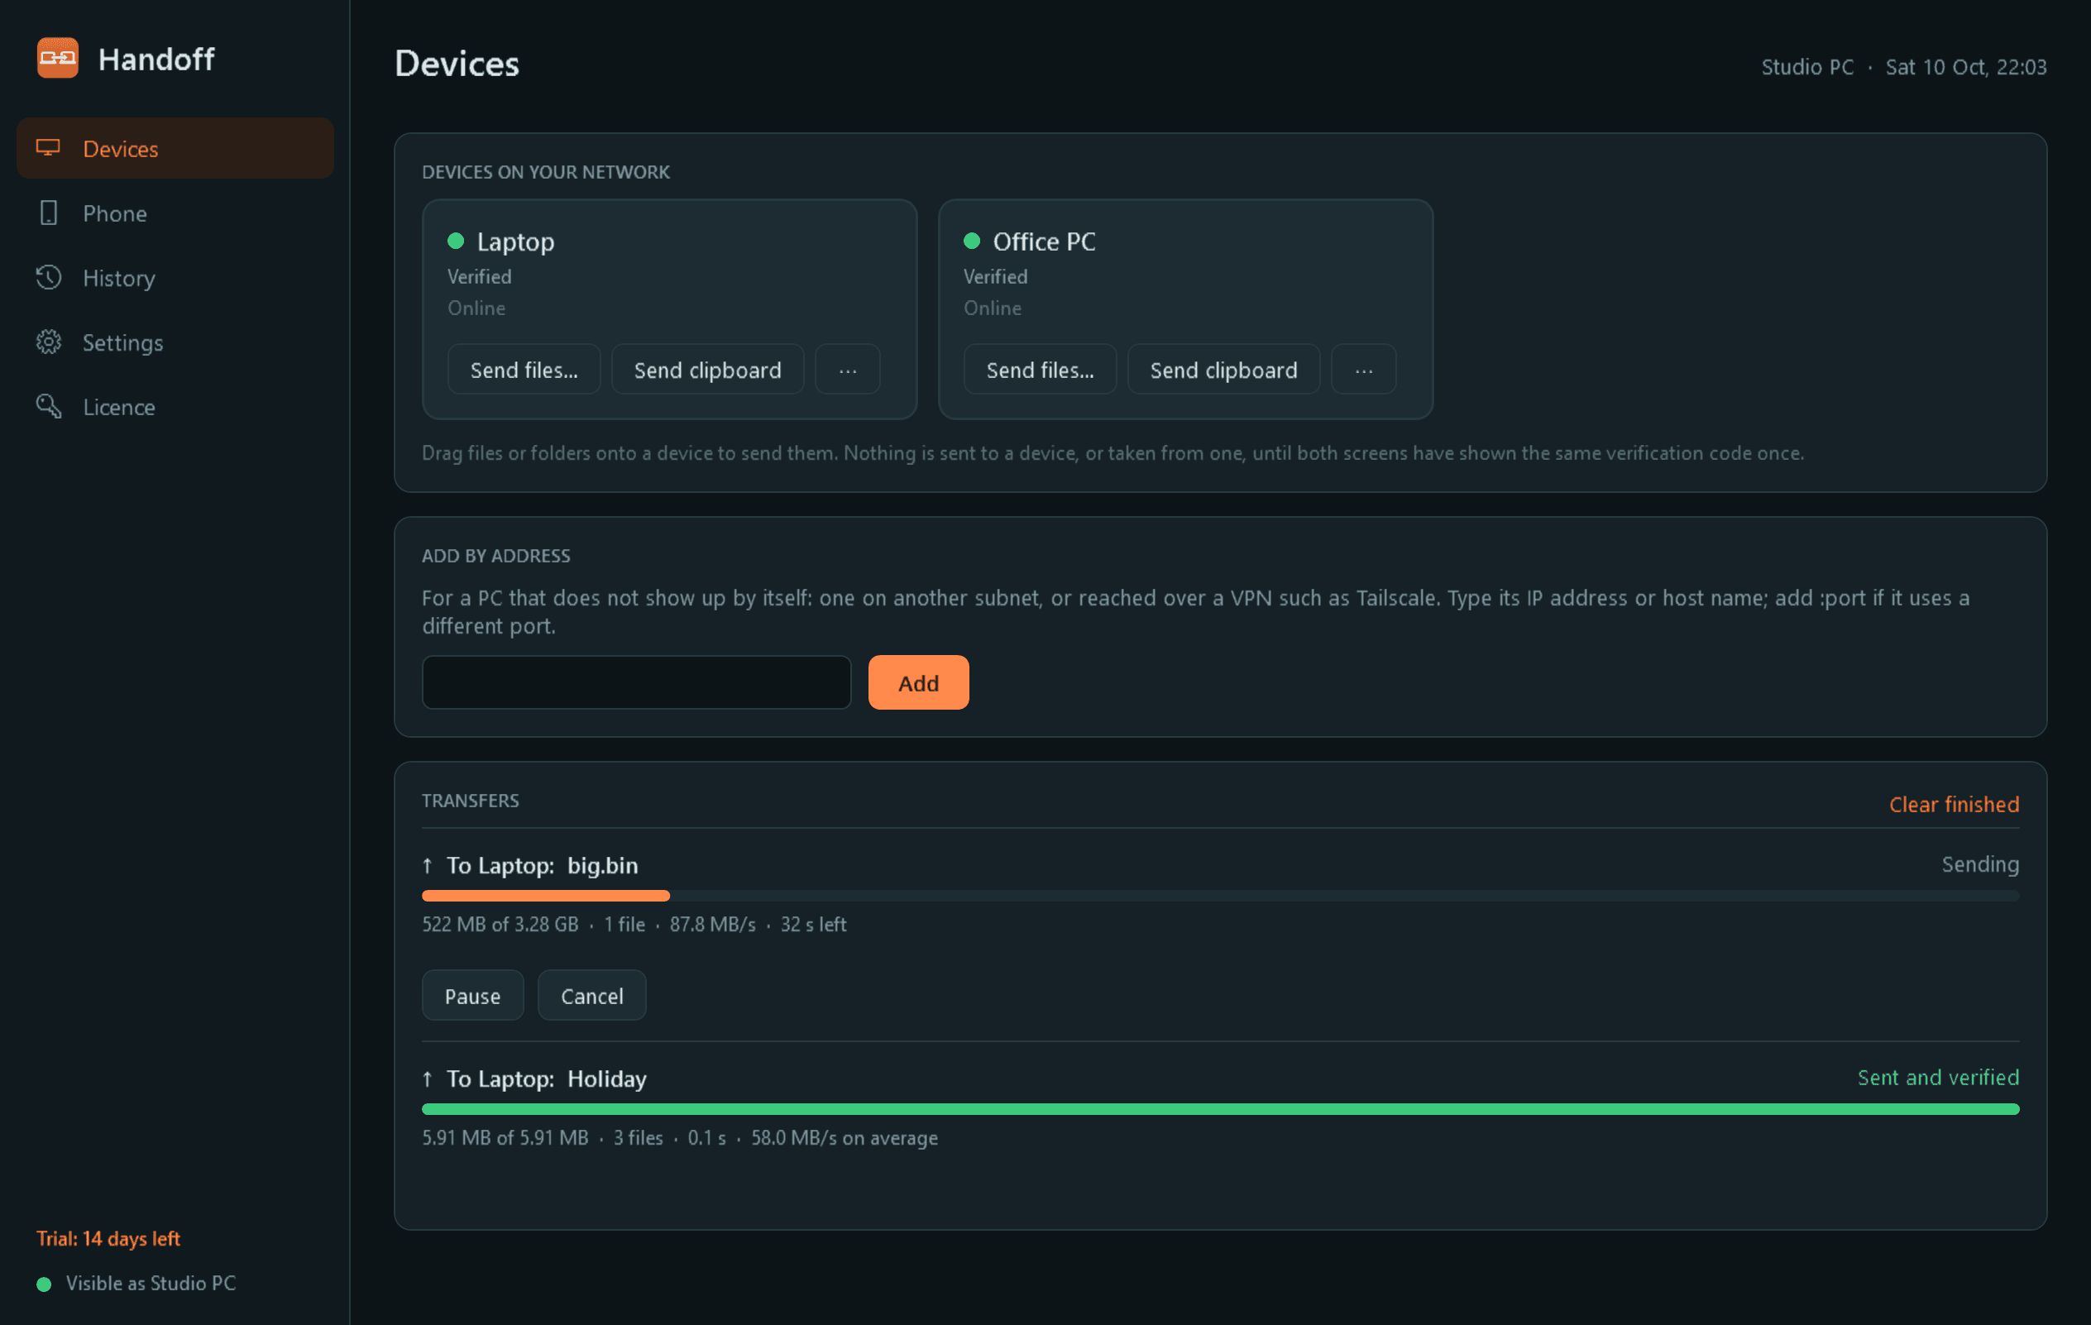This screenshot has width=2091, height=1325.
Task: Click the To Laptop: big.bin title
Action: pos(542,866)
